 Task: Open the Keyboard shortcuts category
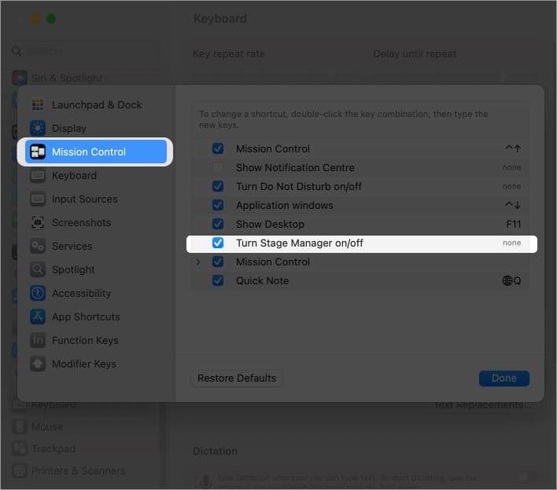[96, 175]
